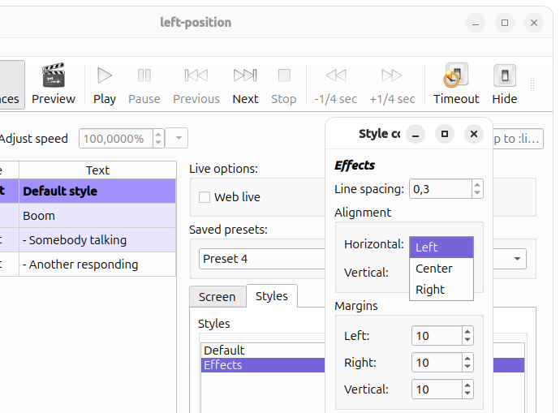The width and height of the screenshot is (560, 413).
Task: Go to the Previous subtitle
Action: point(196,84)
